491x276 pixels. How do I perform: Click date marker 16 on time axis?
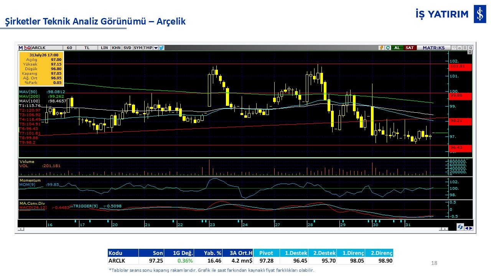pos(50,225)
